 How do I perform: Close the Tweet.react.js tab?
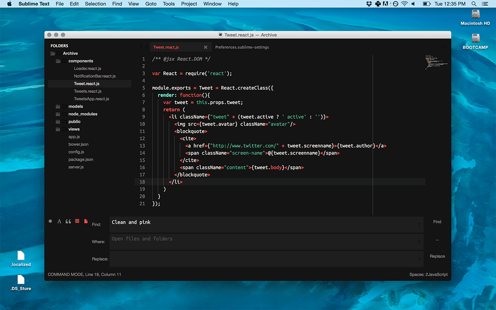[x=206, y=47]
